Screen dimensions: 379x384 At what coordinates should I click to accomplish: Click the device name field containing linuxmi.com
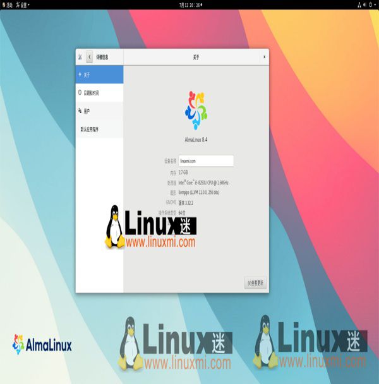[x=206, y=161]
